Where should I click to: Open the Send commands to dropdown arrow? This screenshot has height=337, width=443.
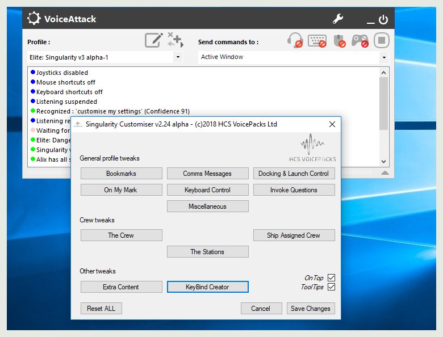[x=384, y=57]
